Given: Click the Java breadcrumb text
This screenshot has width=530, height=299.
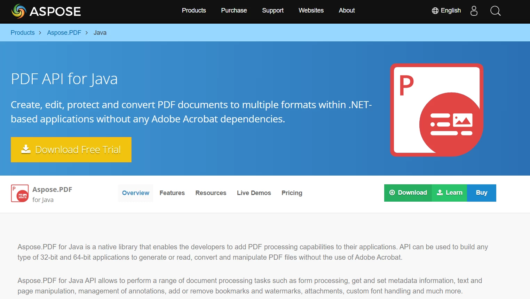Looking at the screenshot, I should [x=100, y=33].
